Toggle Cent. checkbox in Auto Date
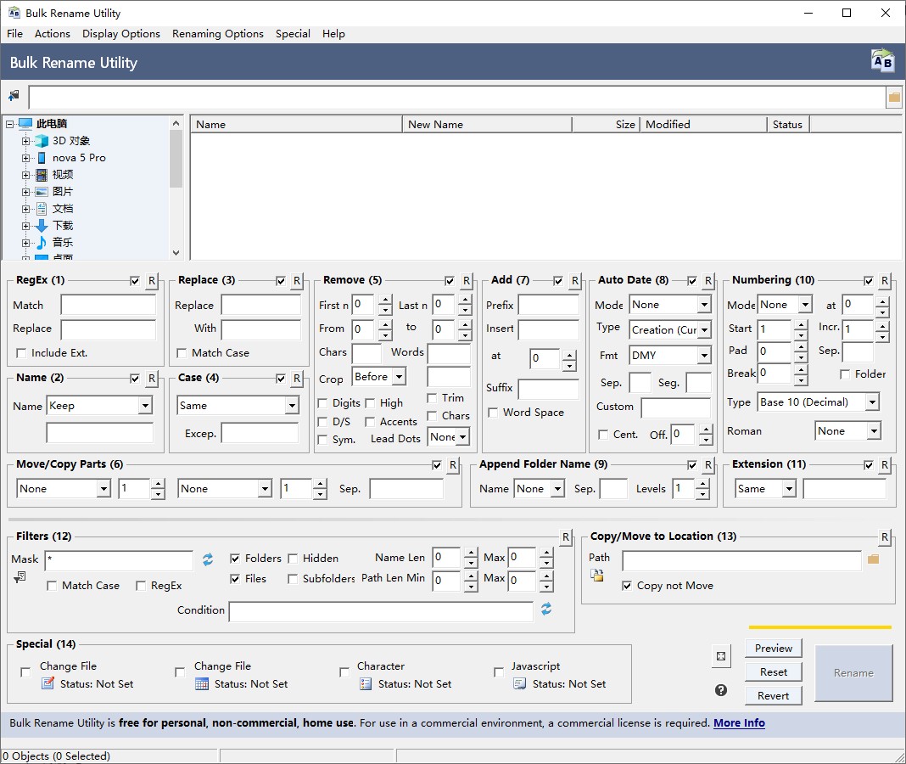This screenshot has width=906, height=764. (603, 435)
